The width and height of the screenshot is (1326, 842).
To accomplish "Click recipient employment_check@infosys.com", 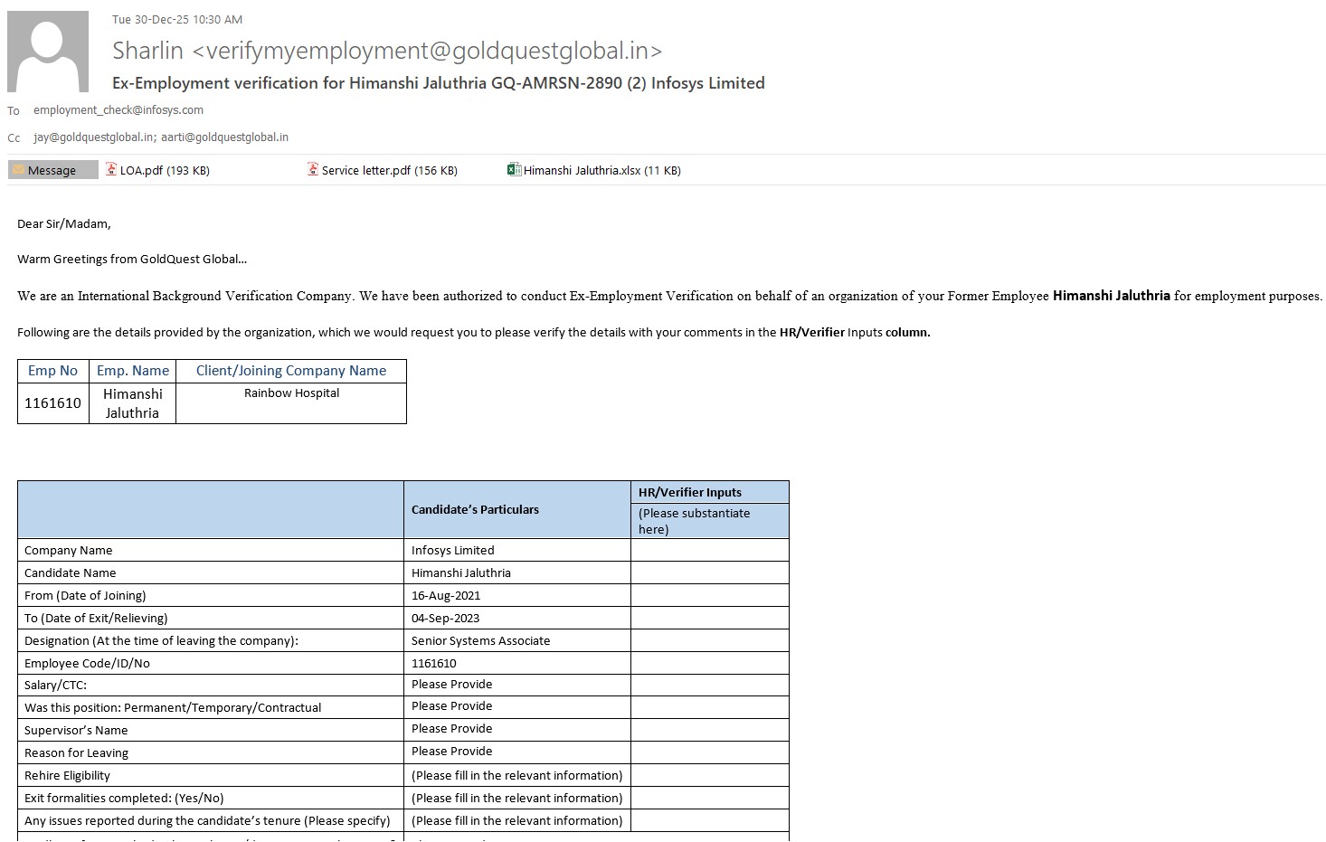I will click(118, 110).
